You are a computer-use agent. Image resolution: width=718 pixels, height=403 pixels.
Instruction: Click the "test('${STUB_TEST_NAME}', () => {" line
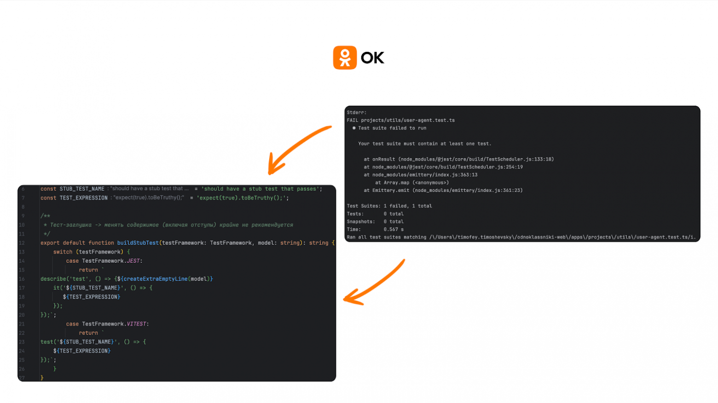(x=93, y=342)
